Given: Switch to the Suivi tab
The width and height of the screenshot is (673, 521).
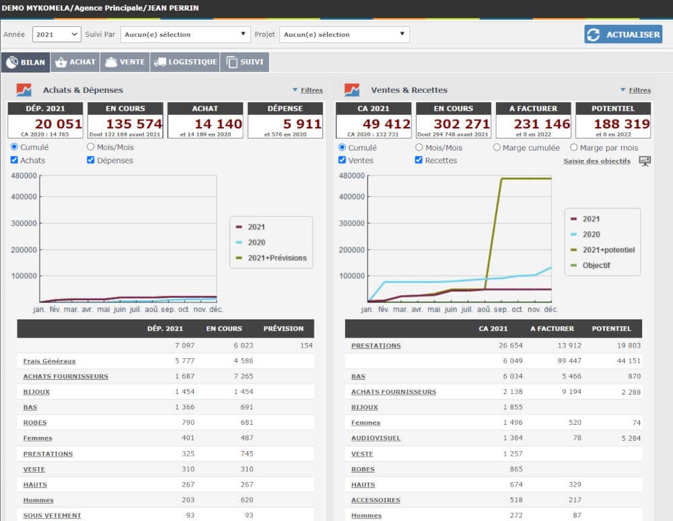Looking at the screenshot, I should [x=245, y=62].
